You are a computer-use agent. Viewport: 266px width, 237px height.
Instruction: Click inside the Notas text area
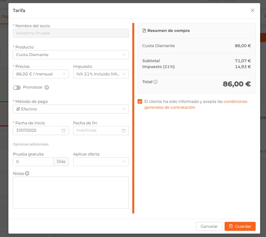tap(71, 192)
